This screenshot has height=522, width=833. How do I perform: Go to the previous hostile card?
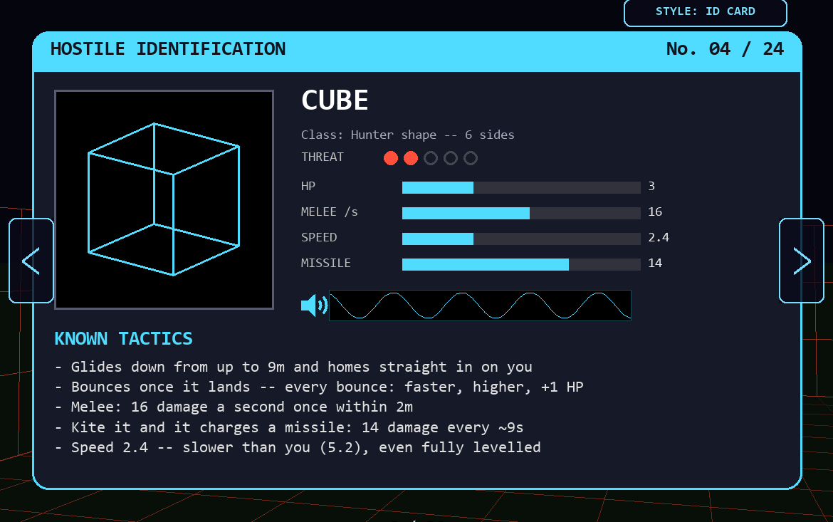(31, 261)
